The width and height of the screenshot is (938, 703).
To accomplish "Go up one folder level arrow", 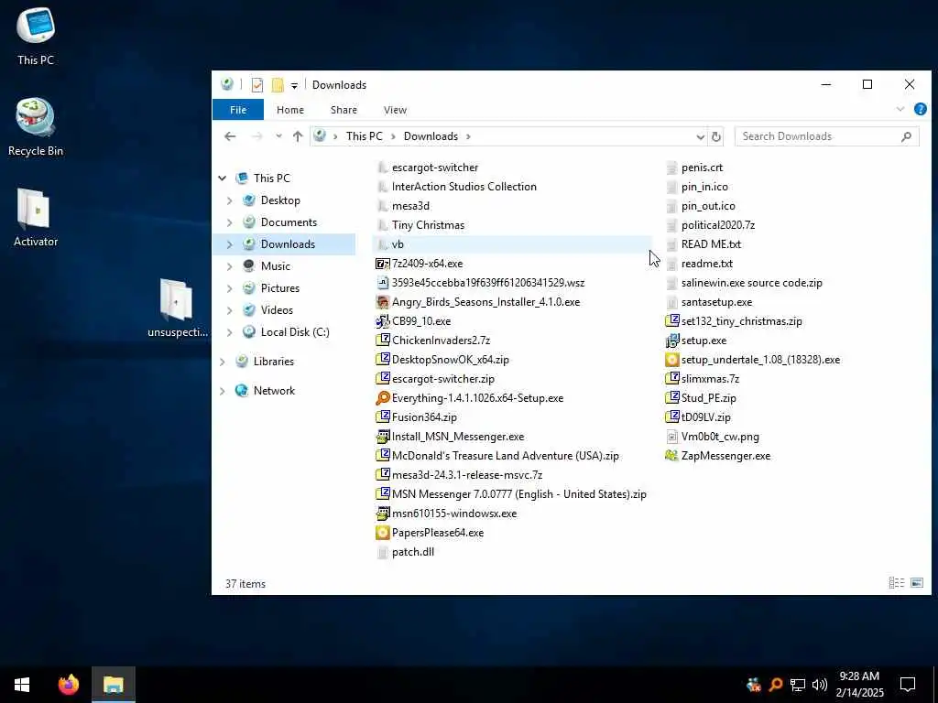I will click(x=298, y=136).
